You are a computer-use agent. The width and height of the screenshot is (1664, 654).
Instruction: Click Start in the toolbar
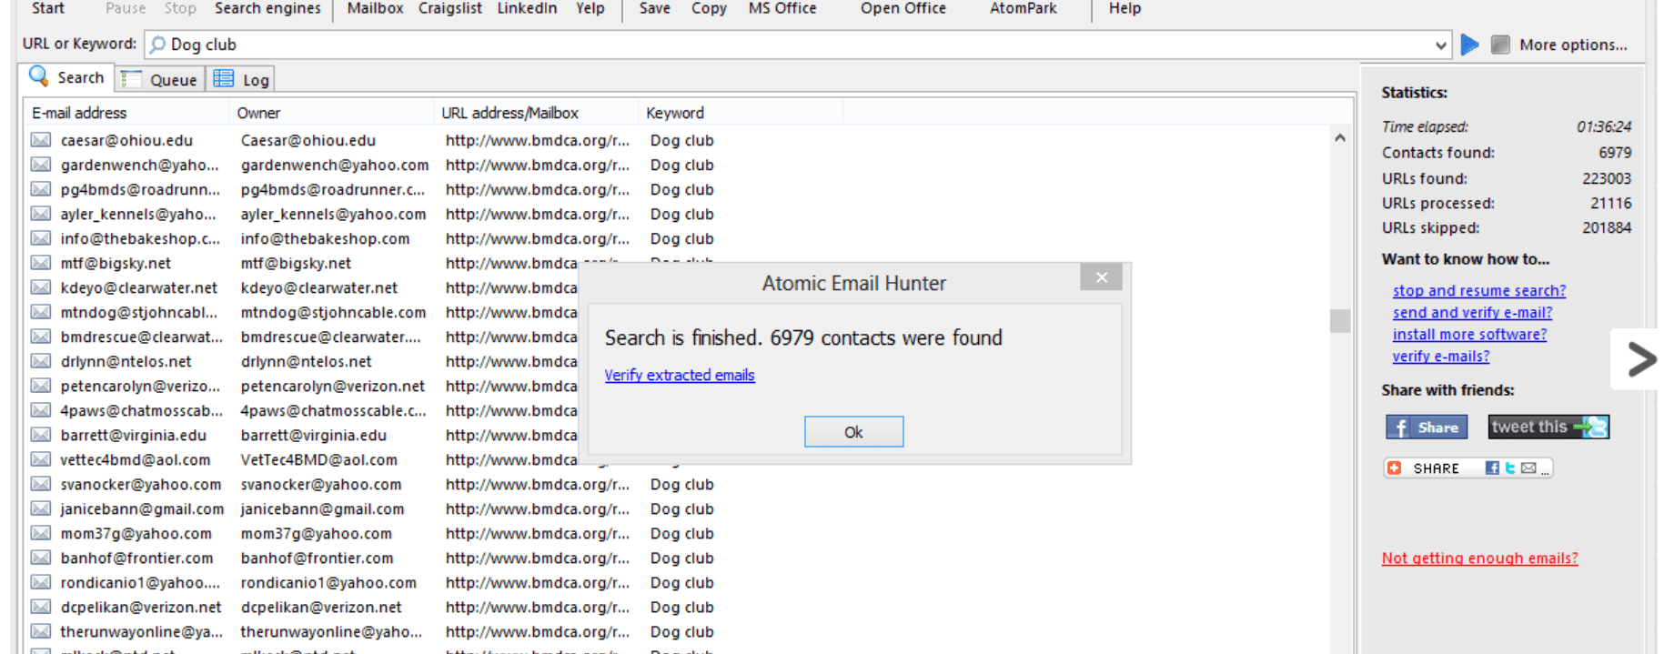(48, 8)
